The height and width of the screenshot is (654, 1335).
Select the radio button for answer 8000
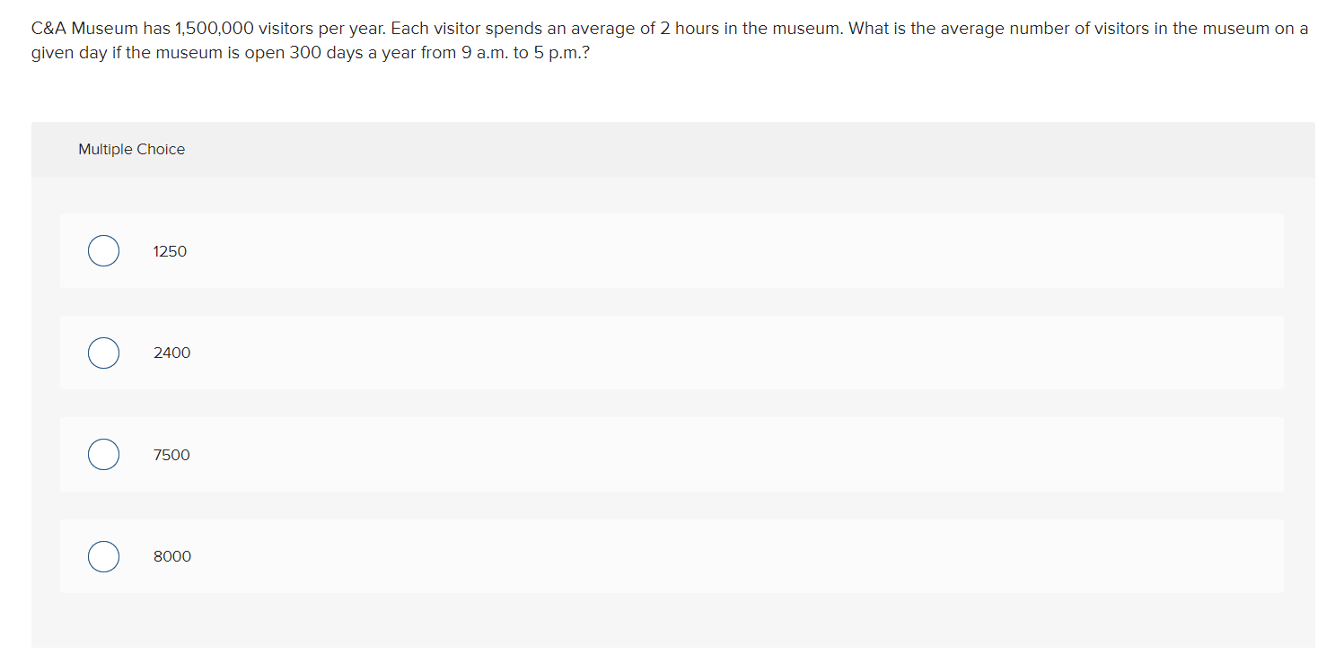coord(103,556)
